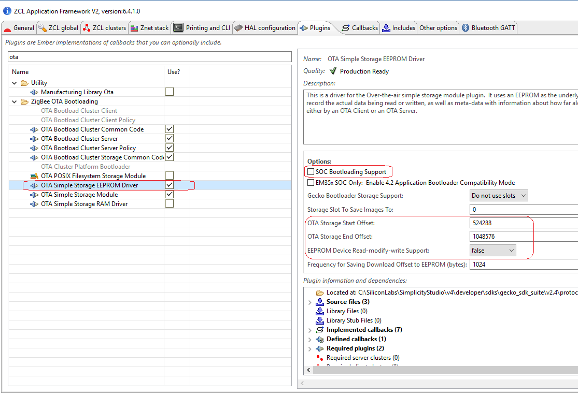Click the warning icon for OTA POSIX Filesystem Storage Module
The height and width of the screenshot is (395, 578).
pyautogui.click(x=34, y=176)
